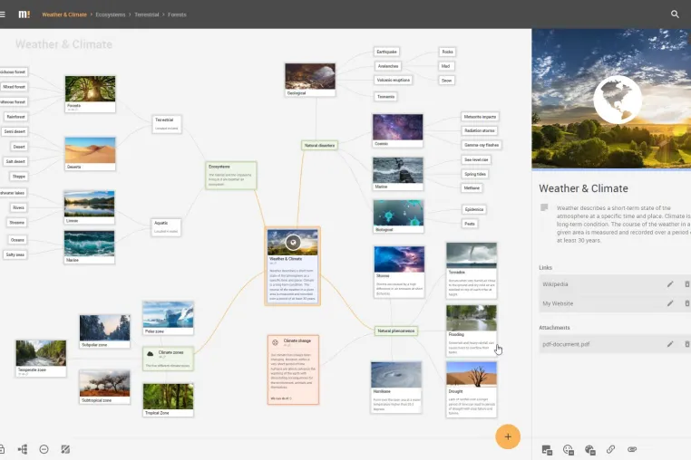The width and height of the screenshot is (691, 460).
Task: Click the Tropical Zone thumbnail
Action: (x=168, y=397)
